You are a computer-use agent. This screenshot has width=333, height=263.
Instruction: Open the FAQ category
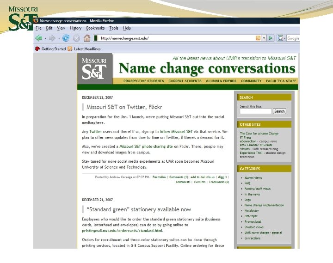click(x=247, y=183)
